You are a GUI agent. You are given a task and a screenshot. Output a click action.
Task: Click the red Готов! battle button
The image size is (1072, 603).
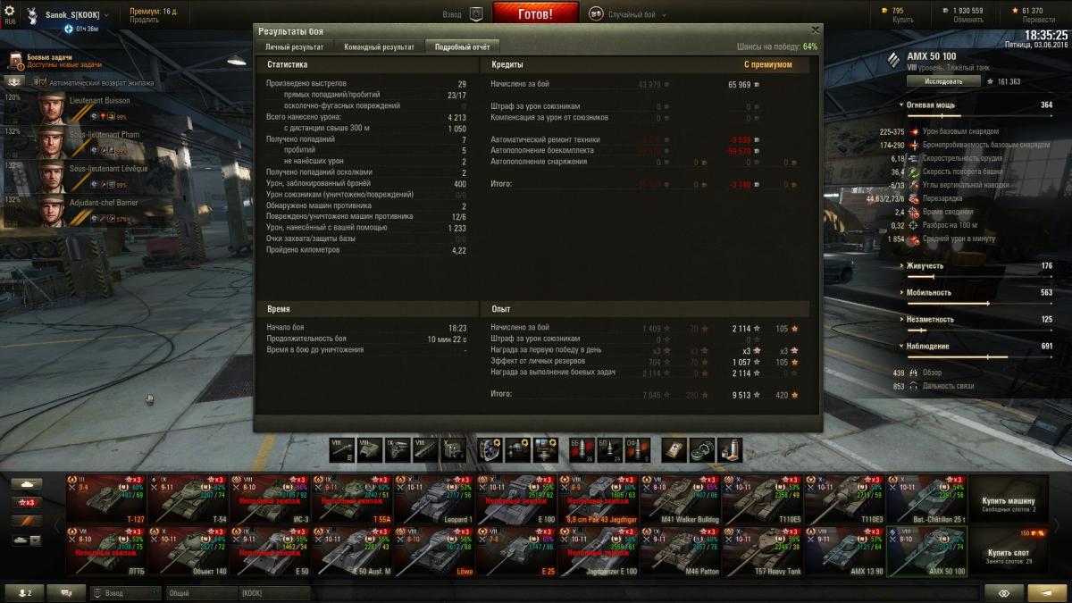[x=536, y=14]
